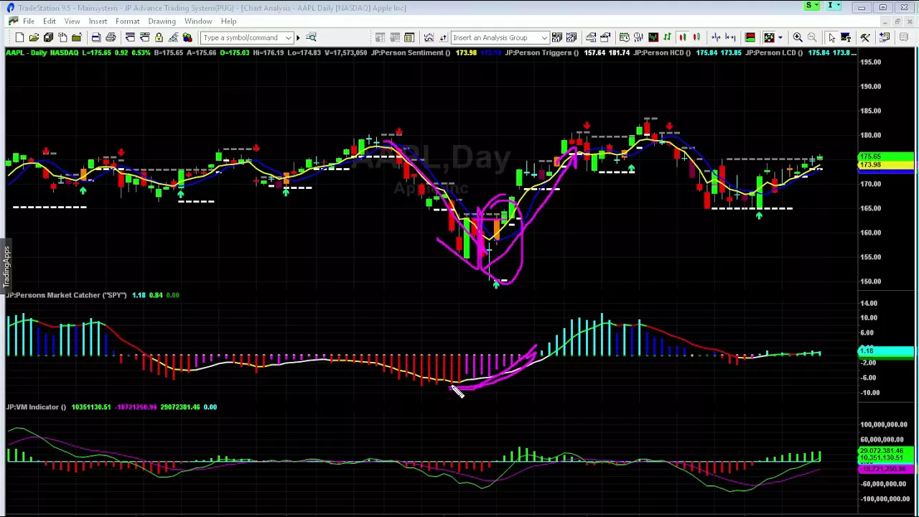Image resolution: width=919 pixels, height=517 pixels.
Task: Click the AAPL - Daily NASDAQ status text
Action: 42,53
